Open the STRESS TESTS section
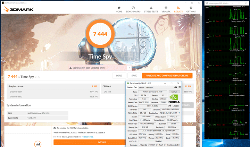This screenshot has width=250, height=147. [151, 10]
